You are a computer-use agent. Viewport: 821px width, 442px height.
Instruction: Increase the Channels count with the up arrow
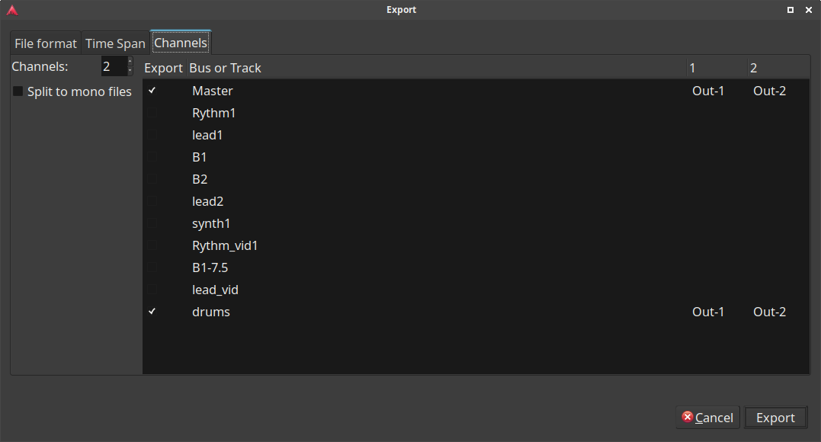click(130, 62)
